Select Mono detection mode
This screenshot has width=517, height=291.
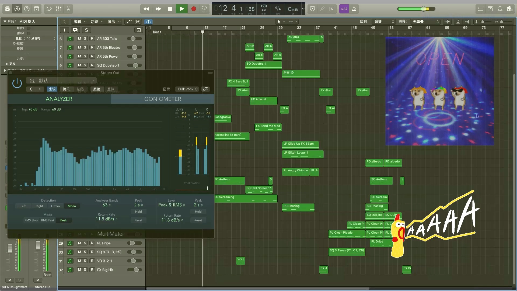[x=72, y=206]
